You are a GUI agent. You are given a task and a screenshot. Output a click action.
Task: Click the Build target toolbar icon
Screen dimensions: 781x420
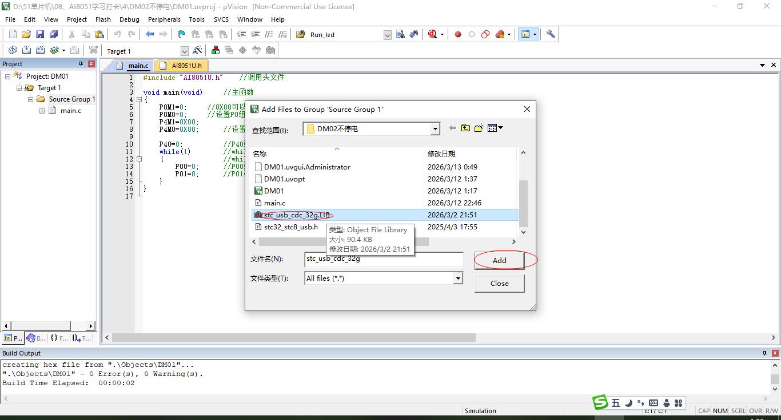27,50
